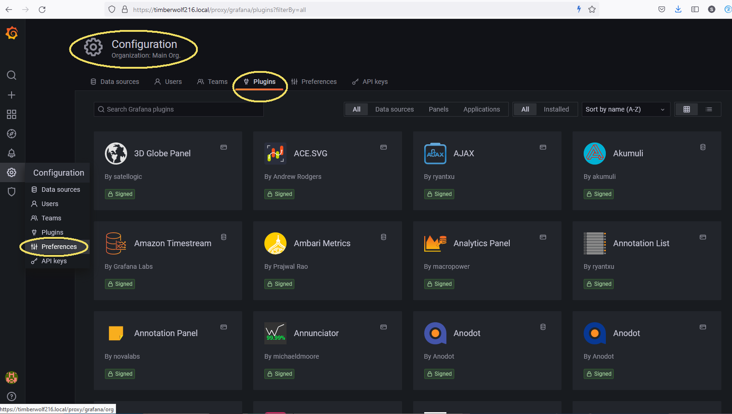Click the browser address bar URL
This screenshot has width=732, height=414.
point(220,10)
